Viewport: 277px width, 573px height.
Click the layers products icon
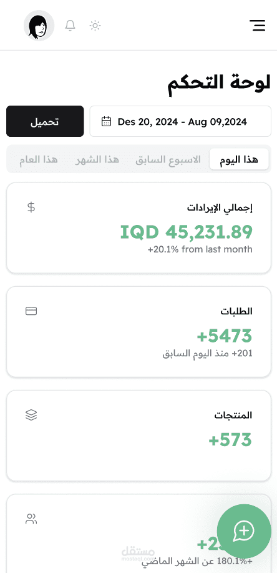31,415
